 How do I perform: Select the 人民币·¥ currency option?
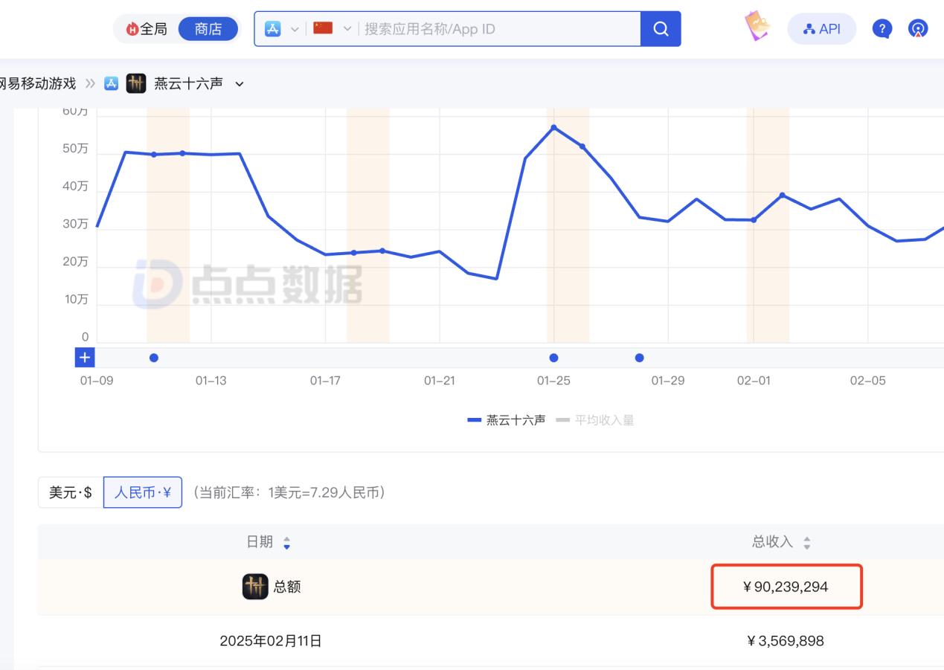143,492
